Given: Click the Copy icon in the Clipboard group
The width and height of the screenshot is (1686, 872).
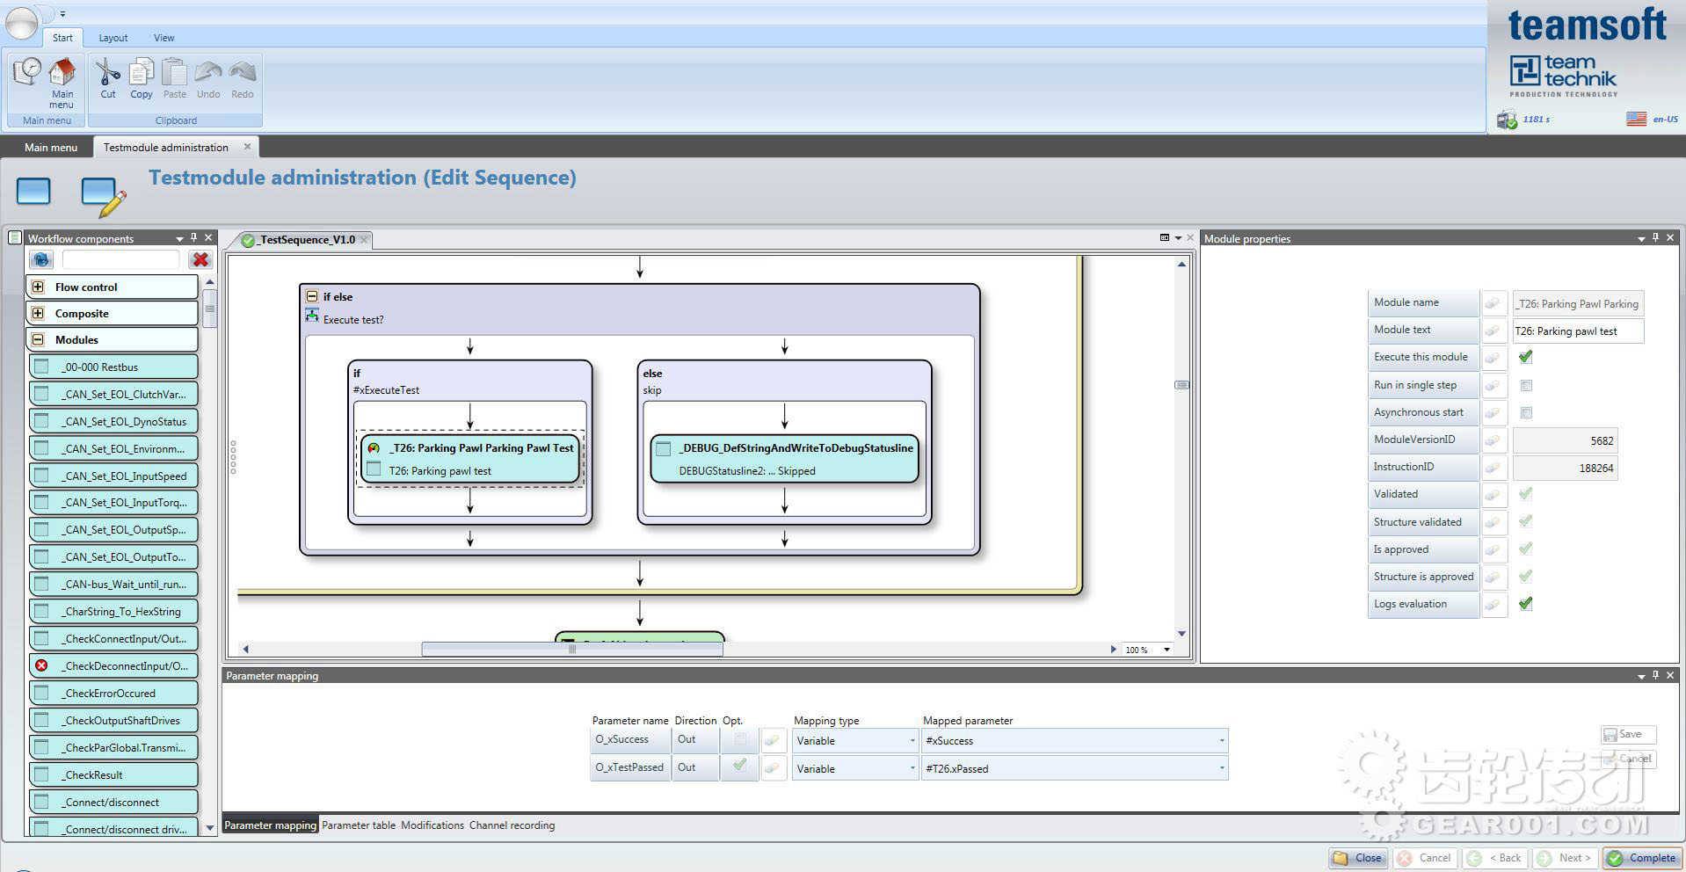Looking at the screenshot, I should [x=142, y=74].
